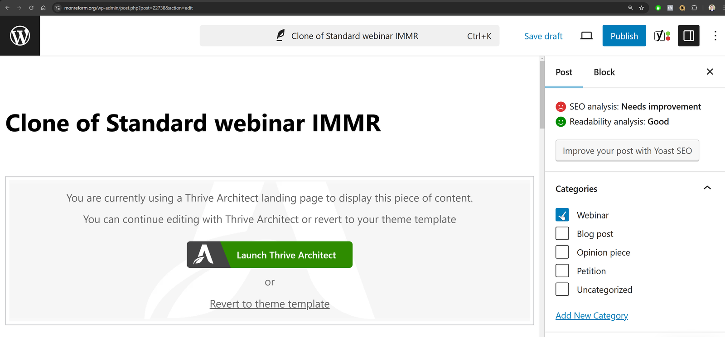Click the laptop preview icon
Image resolution: width=725 pixels, height=337 pixels.
point(586,36)
